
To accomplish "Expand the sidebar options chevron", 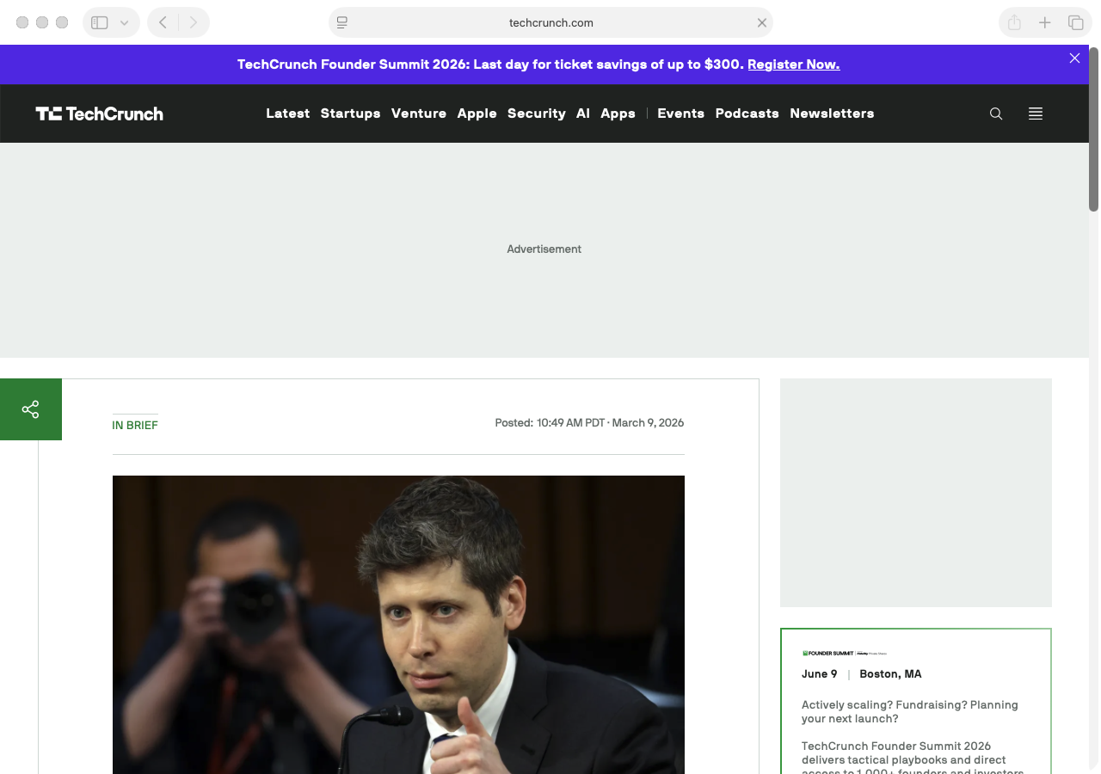I will coord(123,22).
